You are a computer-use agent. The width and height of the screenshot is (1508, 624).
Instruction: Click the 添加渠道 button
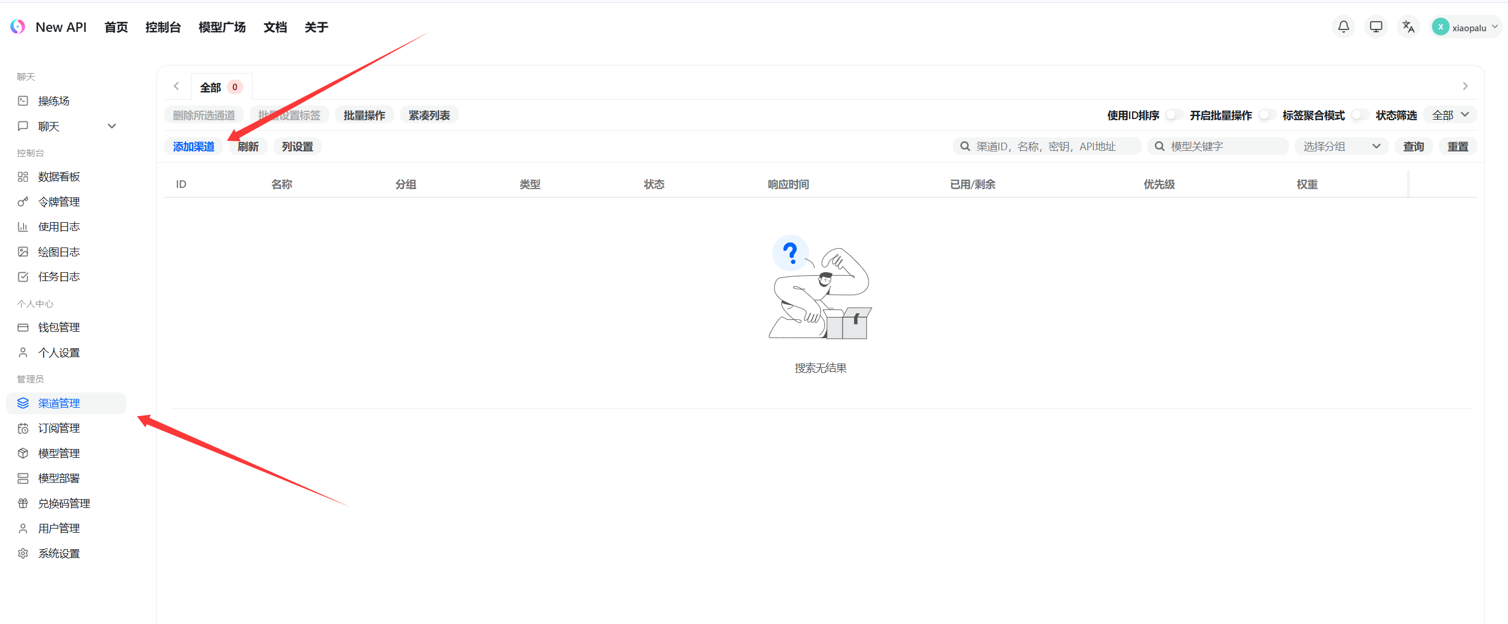(x=193, y=147)
